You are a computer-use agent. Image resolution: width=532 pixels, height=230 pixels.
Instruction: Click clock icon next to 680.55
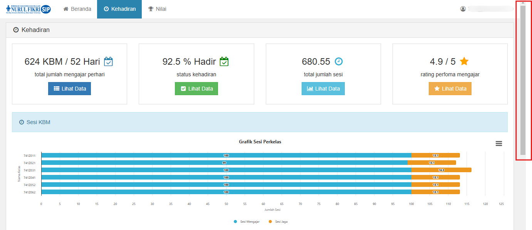pyautogui.click(x=338, y=62)
